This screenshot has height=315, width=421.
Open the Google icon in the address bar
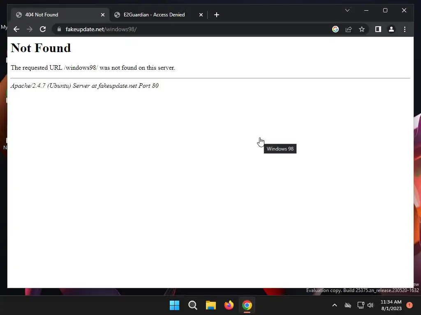tap(335, 29)
